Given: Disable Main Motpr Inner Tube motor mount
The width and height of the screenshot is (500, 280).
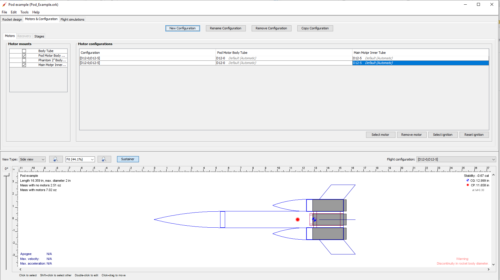Looking at the screenshot, I should click(x=24, y=65).
